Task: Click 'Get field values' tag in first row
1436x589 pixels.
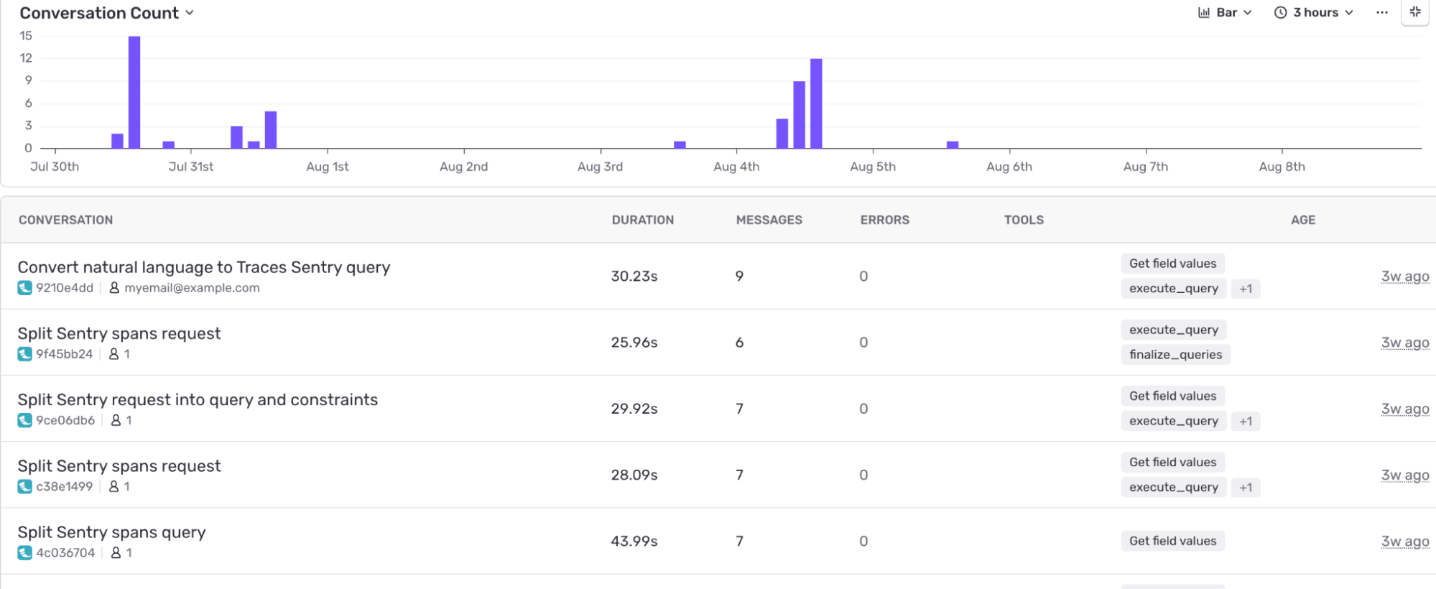Action: (x=1173, y=264)
